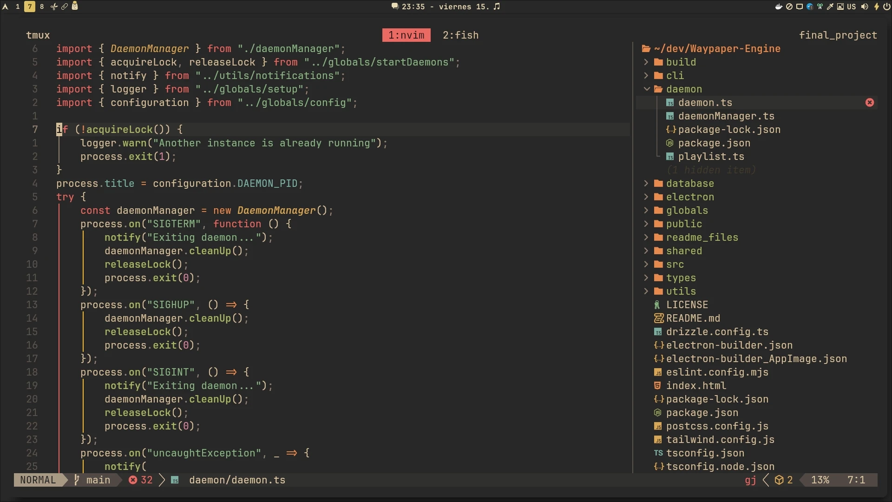Open electron-builder.json

click(x=729, y=345)
